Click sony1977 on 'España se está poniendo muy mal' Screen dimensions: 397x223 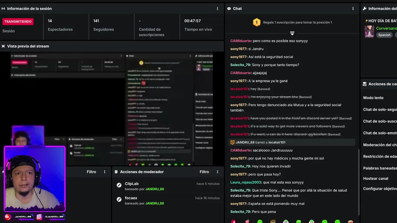click(x=239, y=204)
